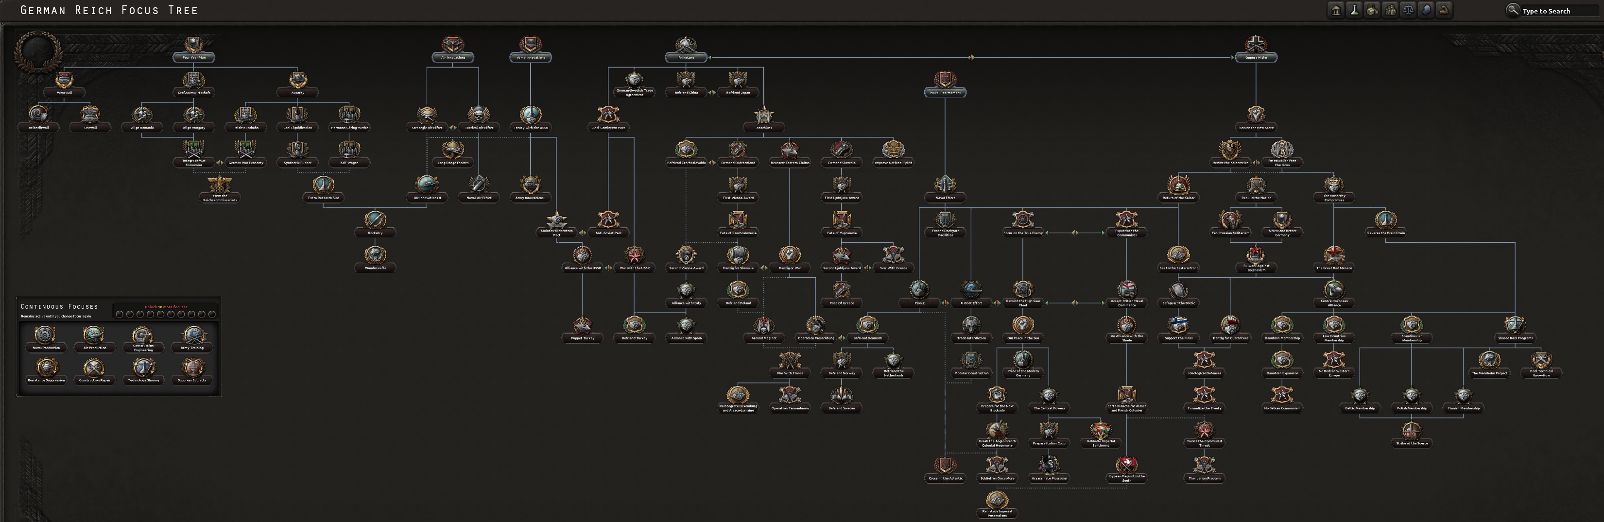This screenshot has height=522, width=1604.
Task: Select Air Production continuous focus
Action: click(94, 337)
